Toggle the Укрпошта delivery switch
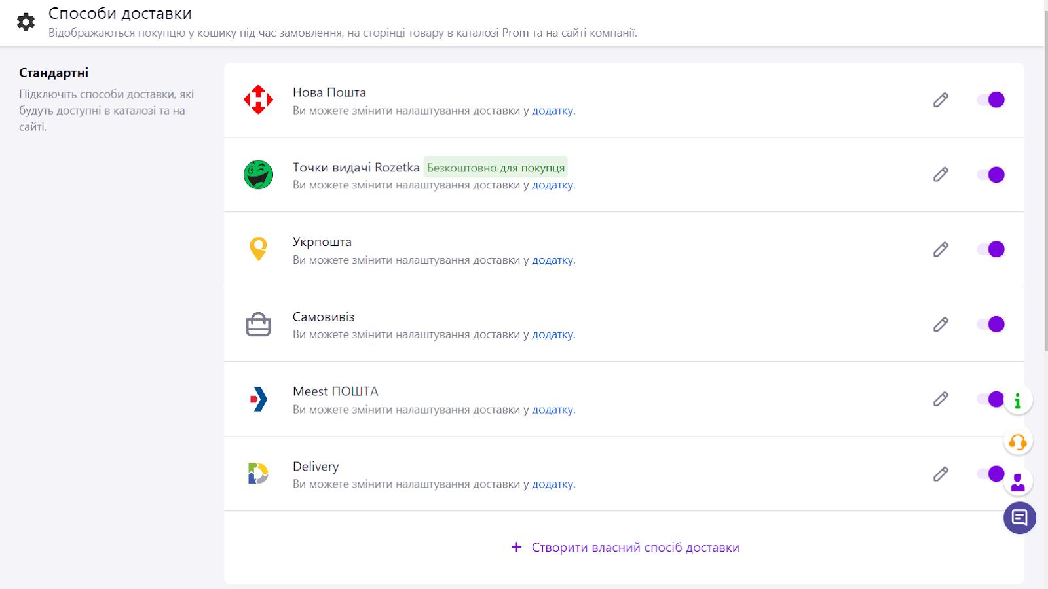The image size is (1048, 589). (990, 249)
